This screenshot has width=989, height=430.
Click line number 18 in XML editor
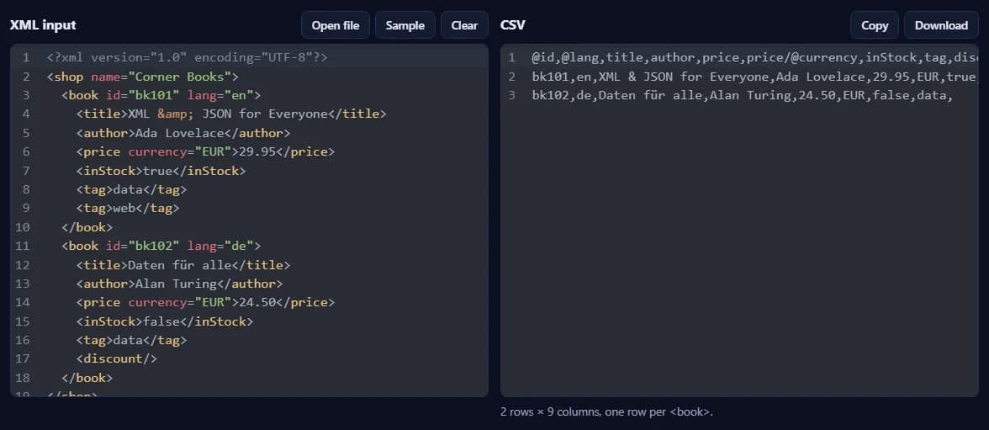[23, 378]
